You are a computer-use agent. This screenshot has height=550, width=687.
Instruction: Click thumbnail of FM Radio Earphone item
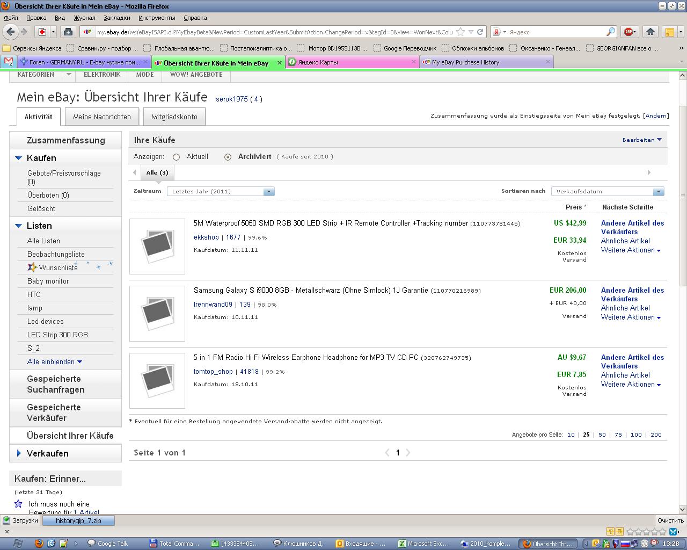(x=157, y=380)
